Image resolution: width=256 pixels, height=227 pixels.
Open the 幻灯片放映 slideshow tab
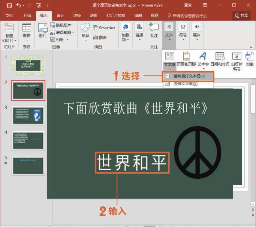coord(116,16)
